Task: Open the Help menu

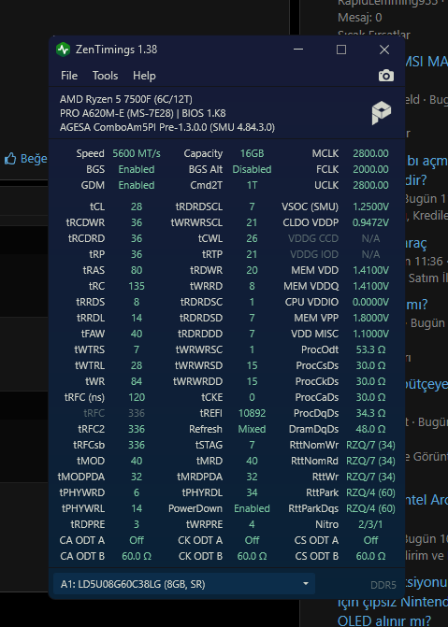Action: click(144, 76)
